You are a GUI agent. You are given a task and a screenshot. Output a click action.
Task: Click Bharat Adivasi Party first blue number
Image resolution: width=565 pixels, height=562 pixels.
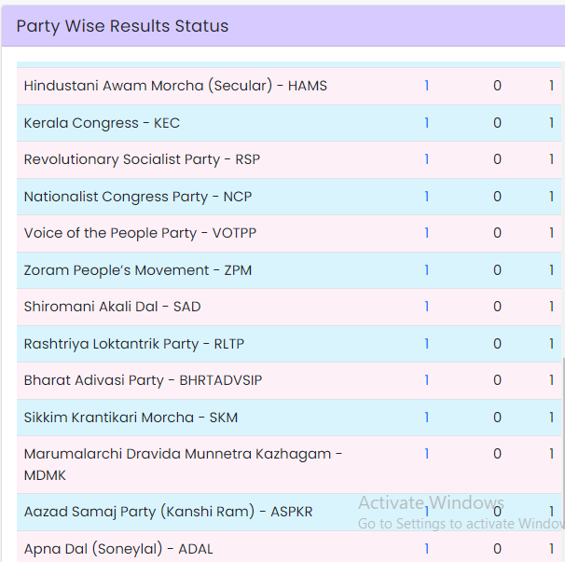pos(427,380)
